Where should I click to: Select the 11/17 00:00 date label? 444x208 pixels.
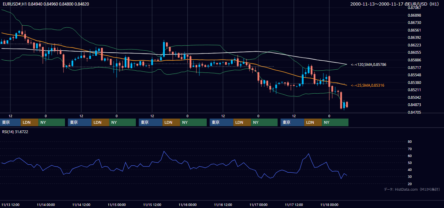coord(258,205)
